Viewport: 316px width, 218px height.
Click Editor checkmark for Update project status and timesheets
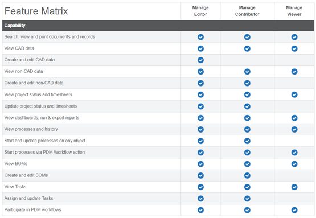tap(200, 106)
